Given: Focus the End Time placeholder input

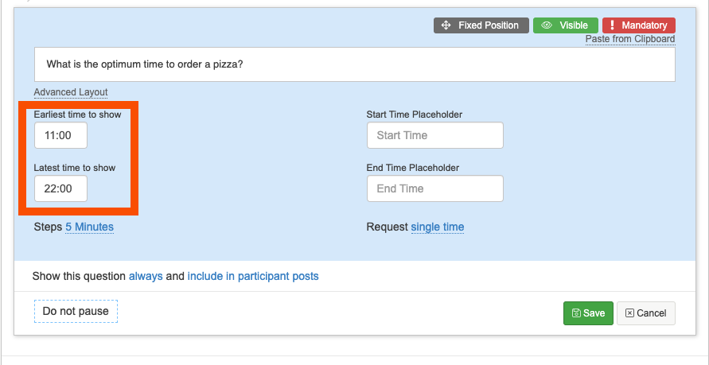Looking at the screenshot, I should click(434, 189).
